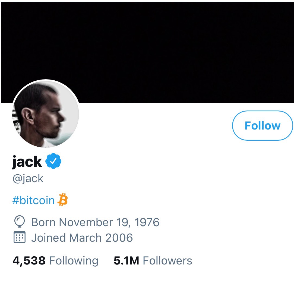Viewport: 294px width, 290px height.
Task: Click the bold 4,538 count number
Action: click(29, 261)
